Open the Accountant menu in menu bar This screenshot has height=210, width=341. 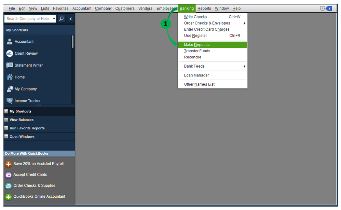pyautogui.click(x=82, y=9)
